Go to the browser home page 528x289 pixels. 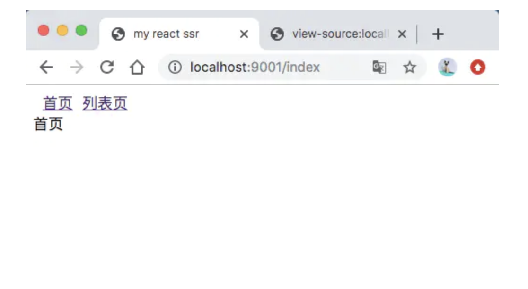tap(137, 68)
